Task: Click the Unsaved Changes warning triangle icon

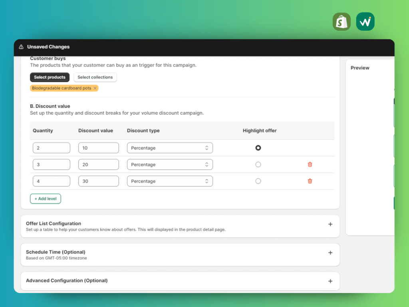Action: [21, 47]
